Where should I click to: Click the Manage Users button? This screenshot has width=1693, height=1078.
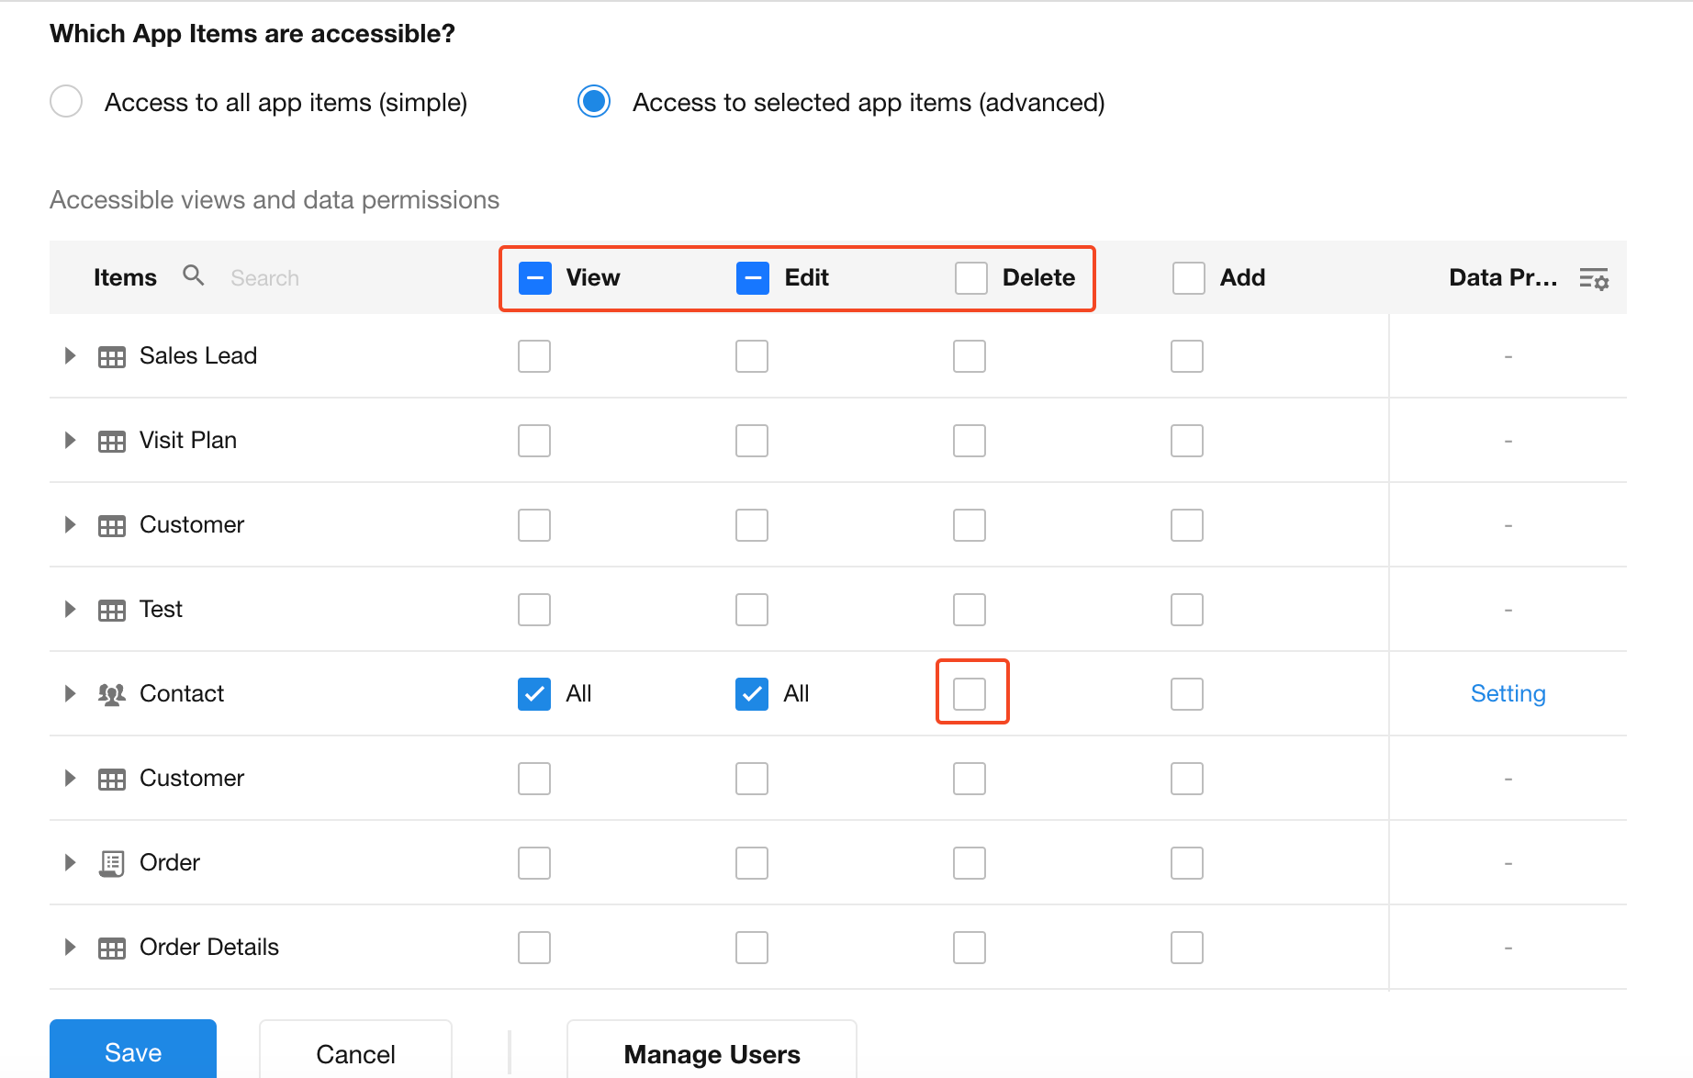click(x=712, y=1051)
